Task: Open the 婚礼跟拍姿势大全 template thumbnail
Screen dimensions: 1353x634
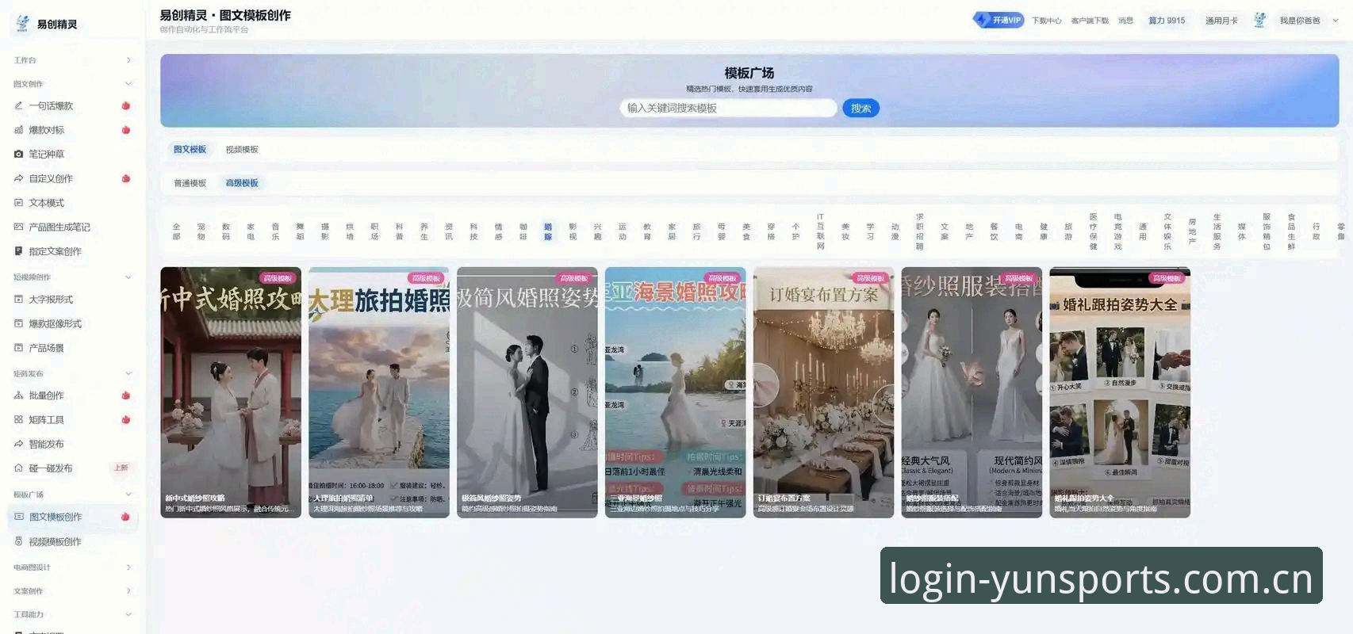Action: pyautogui.click(x=1120, y=392)
